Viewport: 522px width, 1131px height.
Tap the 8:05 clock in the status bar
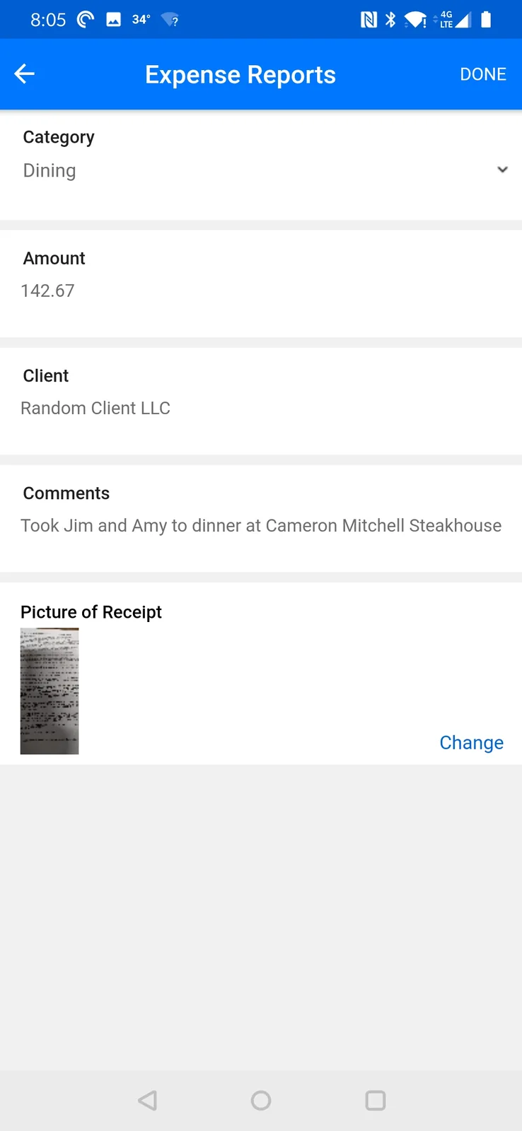pyautogui.click(x=48, y=20)
